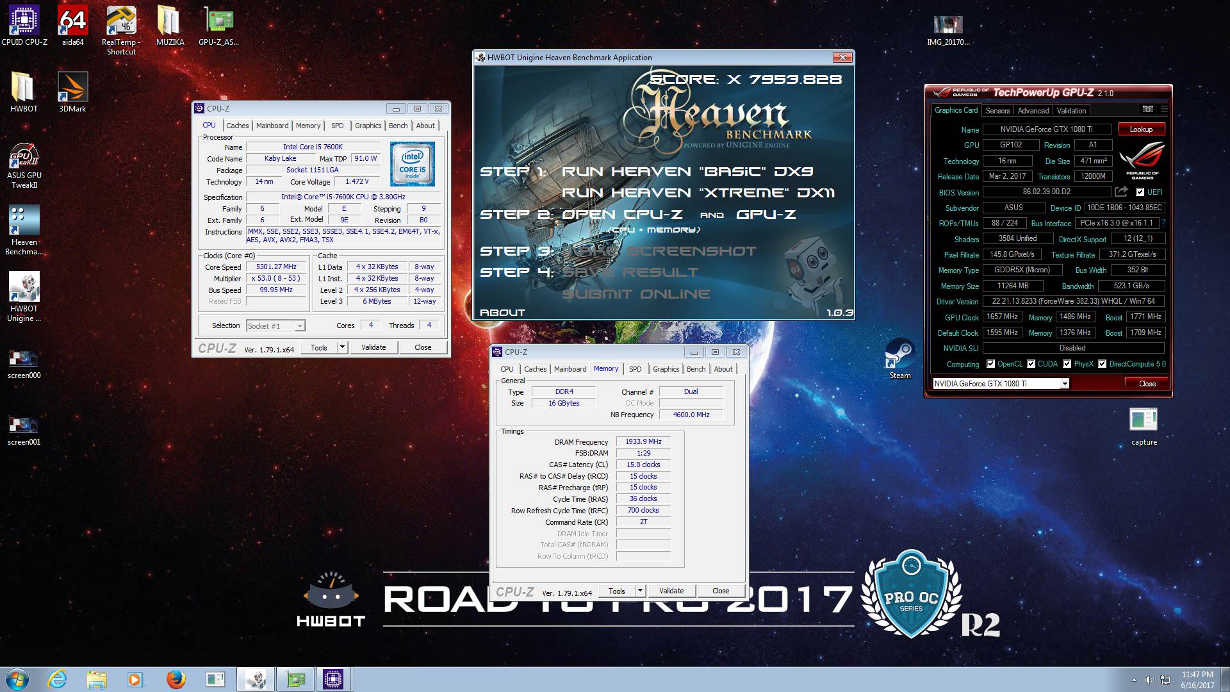Click RUN HEAVEN "BASIC" DX9 option
The width and height of the screenshot is (1230, 692).
coord(687,171)
